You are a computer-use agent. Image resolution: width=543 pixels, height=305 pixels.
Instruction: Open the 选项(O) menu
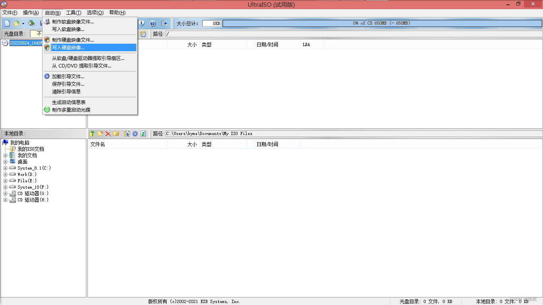tap(95, 12)
